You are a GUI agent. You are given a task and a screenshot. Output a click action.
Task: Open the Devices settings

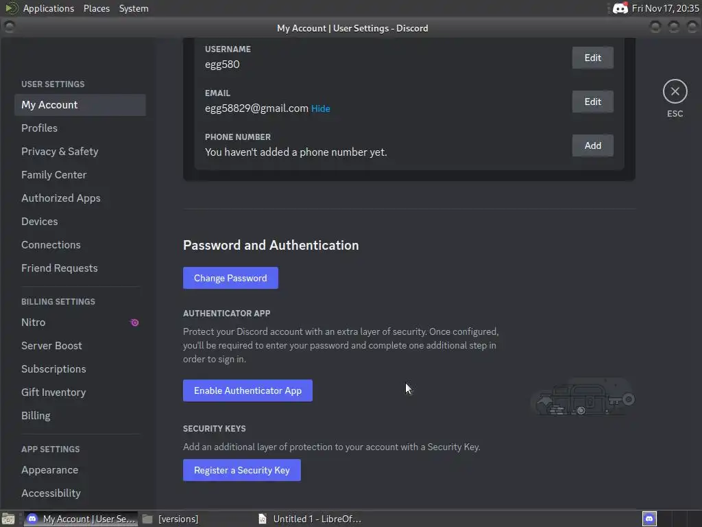[80, 222]
